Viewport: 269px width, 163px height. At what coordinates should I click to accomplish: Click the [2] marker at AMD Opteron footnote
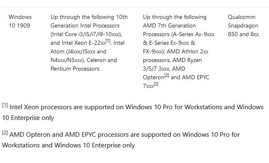pos(5,133)
